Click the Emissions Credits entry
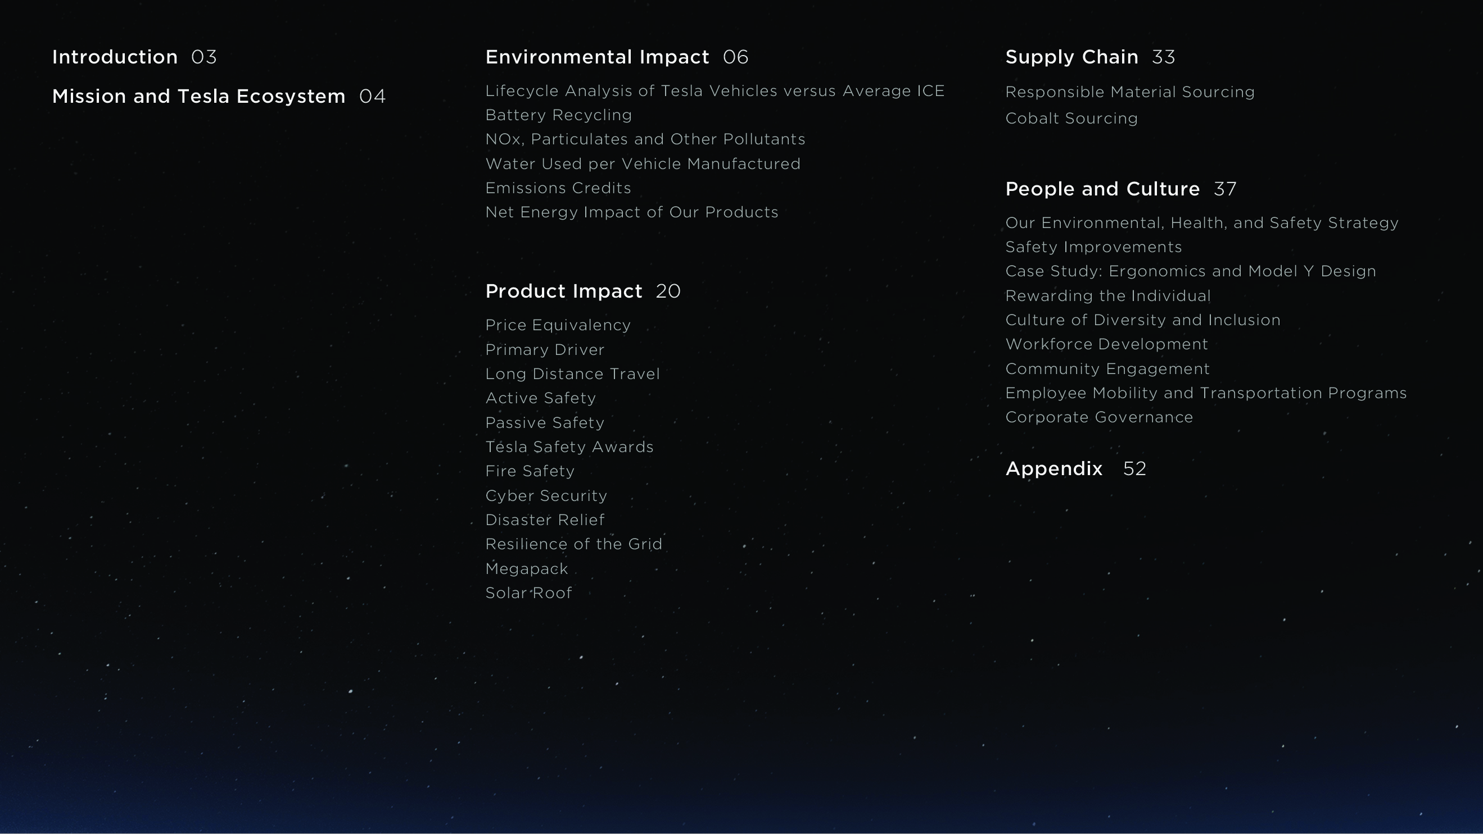 pos(558,188)
